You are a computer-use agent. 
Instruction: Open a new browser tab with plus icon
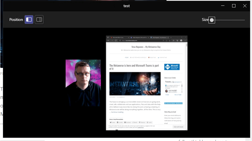click(x=171, y=37)
